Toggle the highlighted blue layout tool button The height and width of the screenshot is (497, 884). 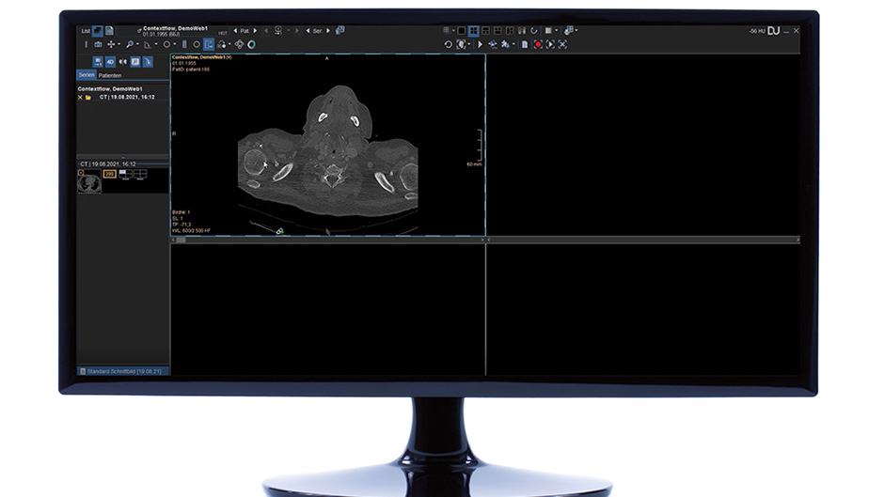point(209,44)
